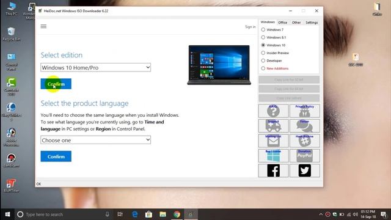Open the Hash Archive icon button
This screenshot has width=391, height=220.
(x=304, y=141)
